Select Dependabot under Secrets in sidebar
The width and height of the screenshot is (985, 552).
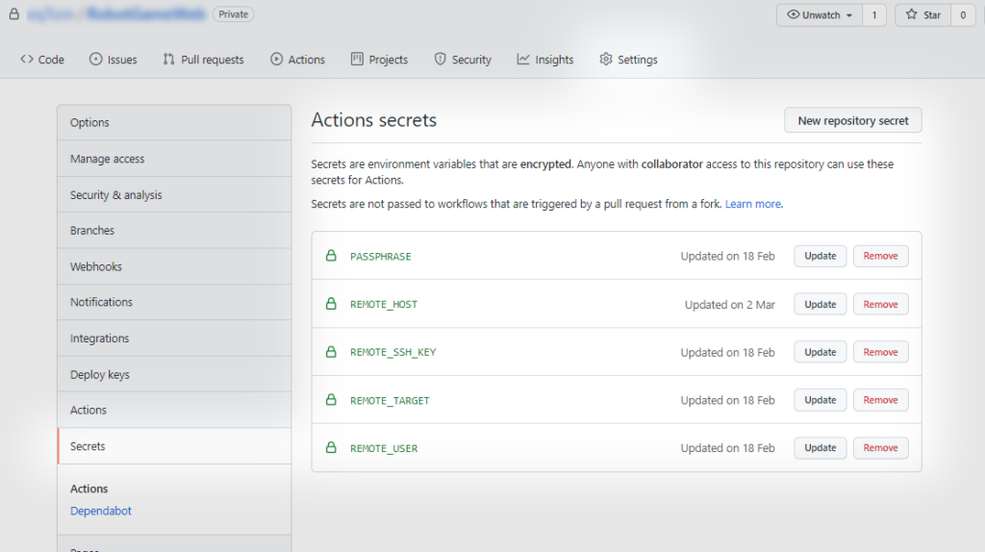coord(101,511)
